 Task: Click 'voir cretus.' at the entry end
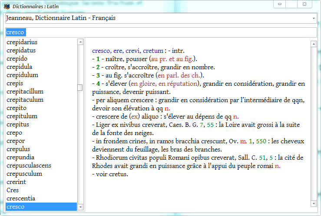[x=112, y=174]
